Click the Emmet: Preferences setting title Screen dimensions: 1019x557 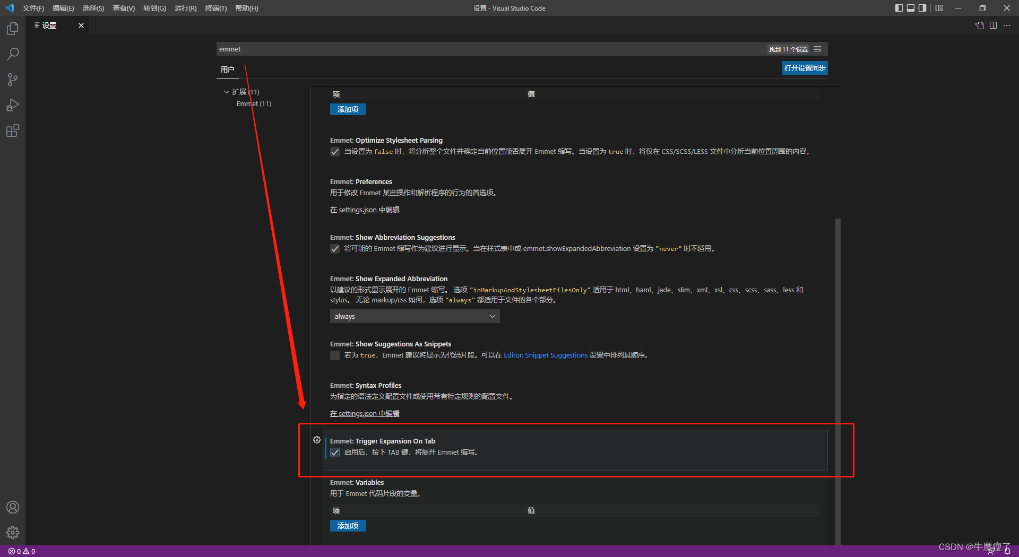click(361, 182)
